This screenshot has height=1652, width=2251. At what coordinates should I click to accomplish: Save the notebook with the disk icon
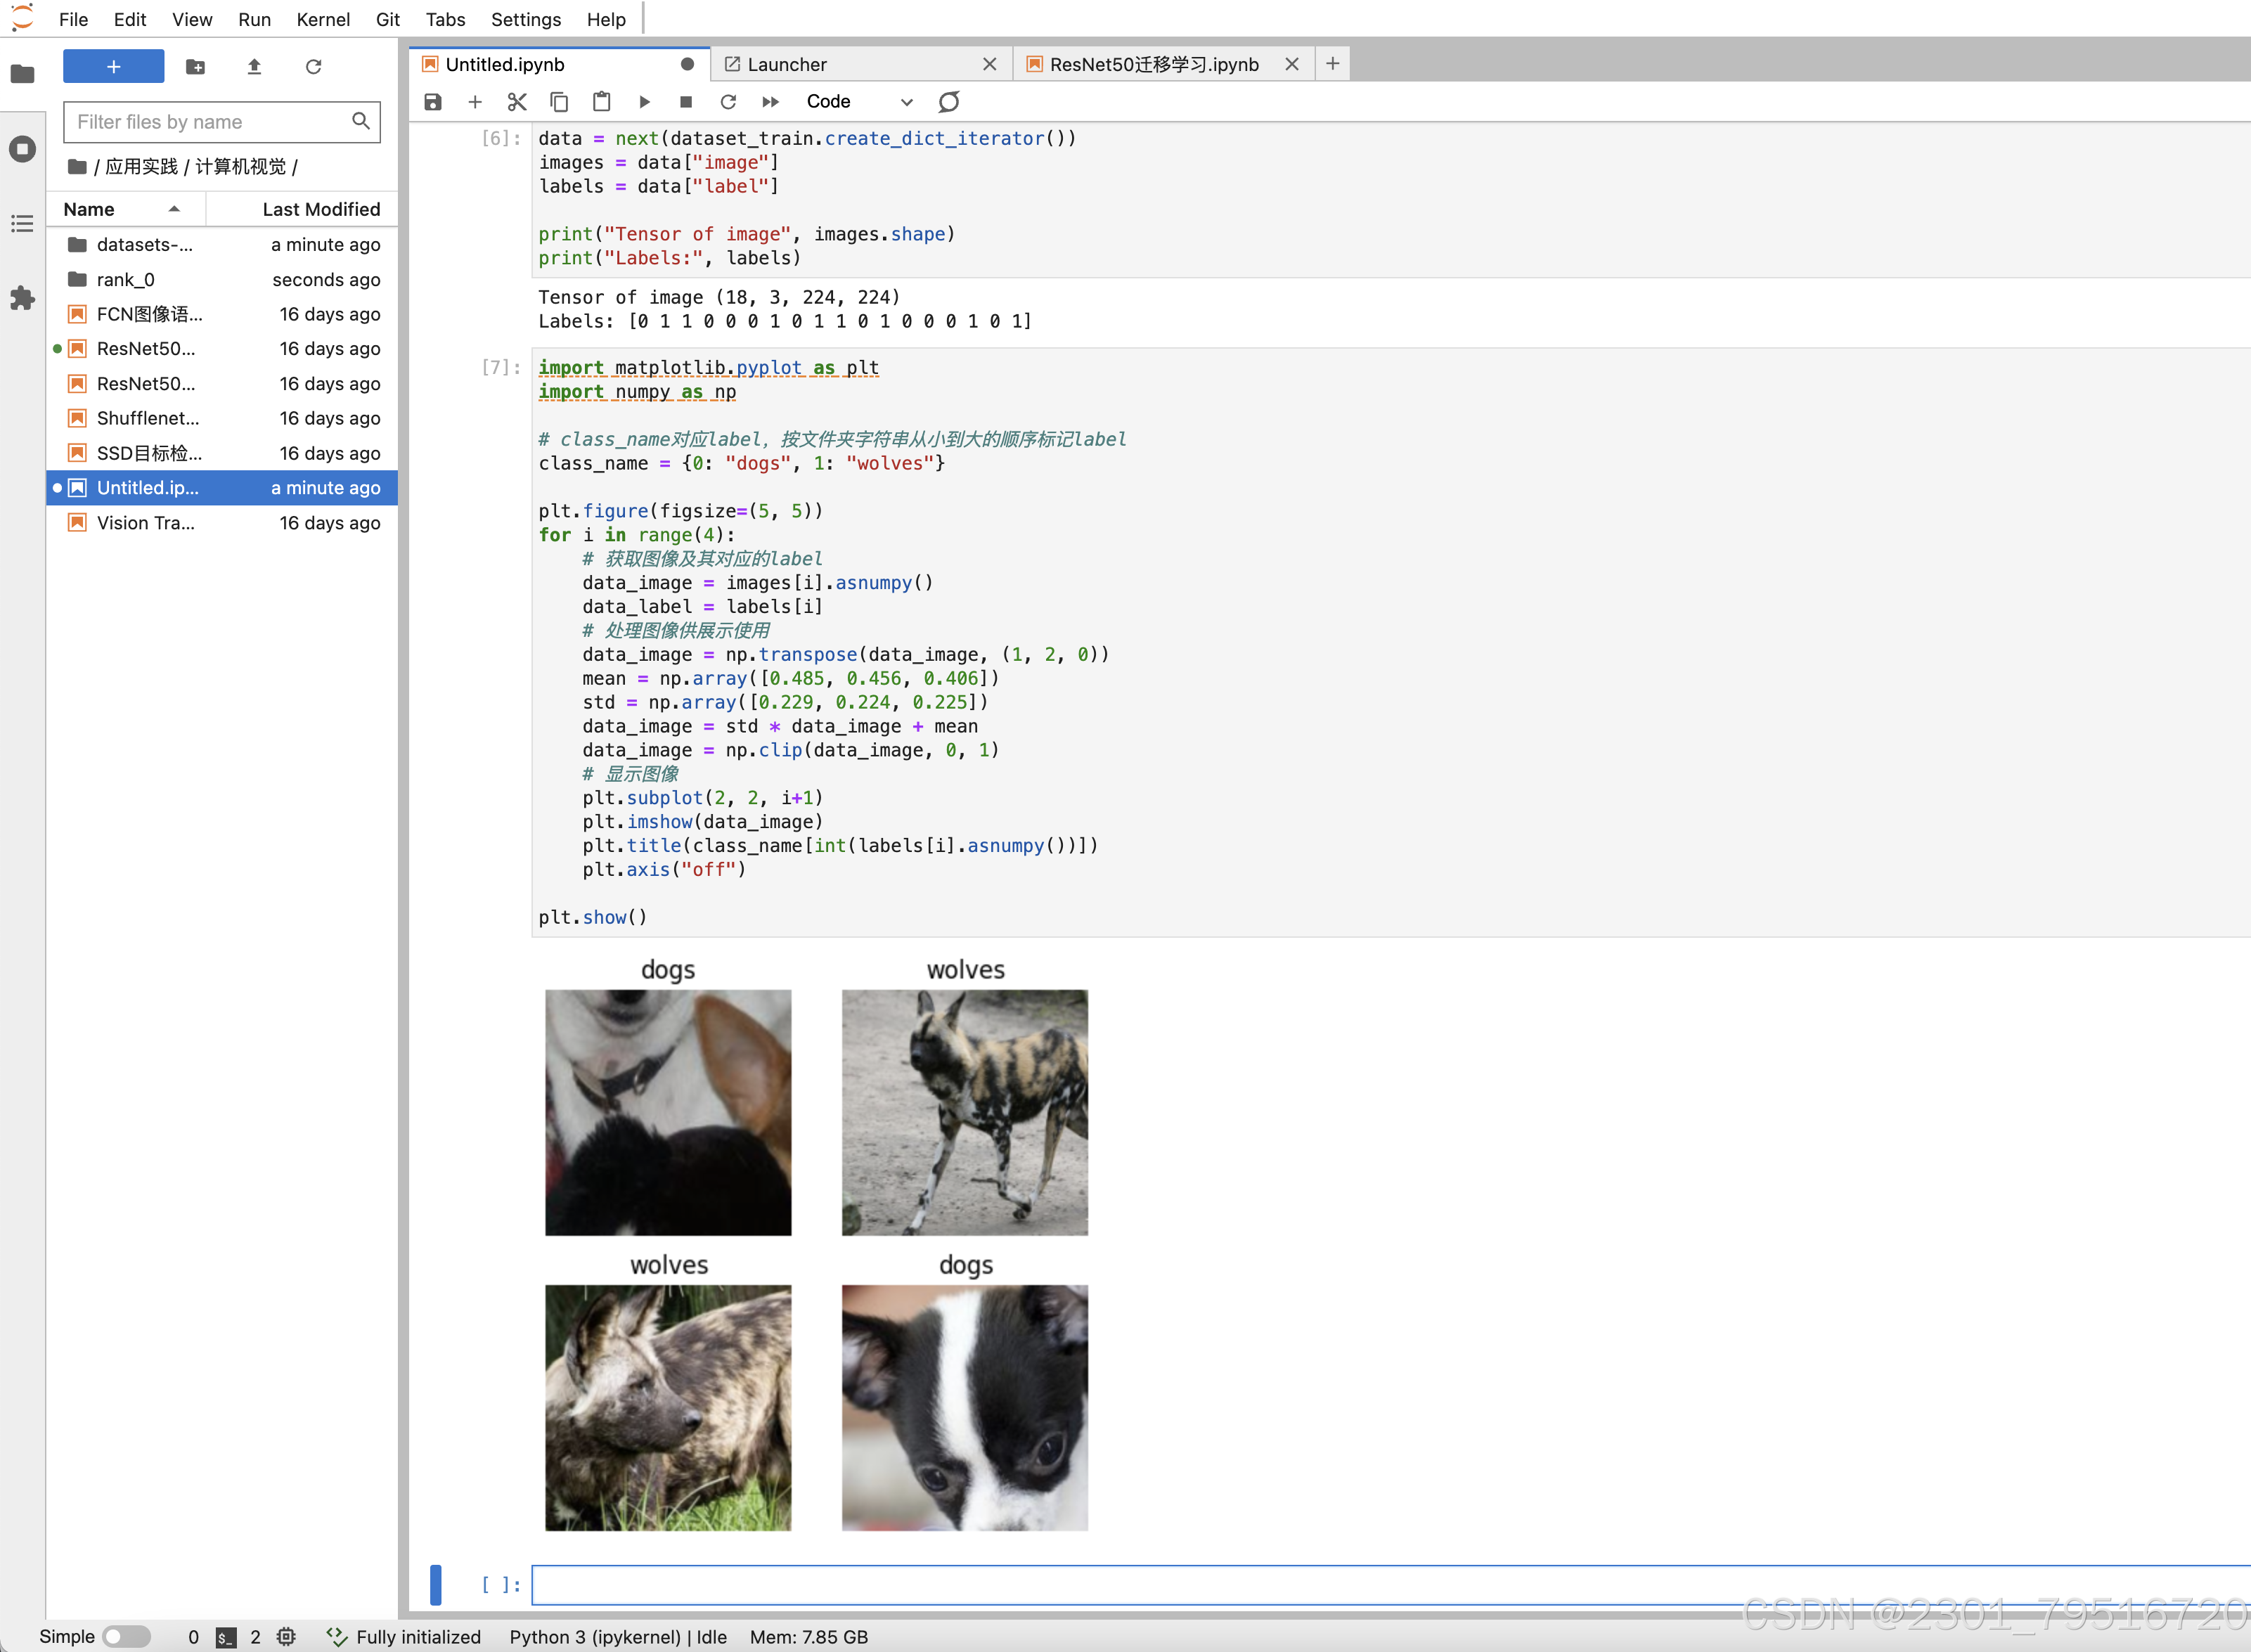pos(433,102)
